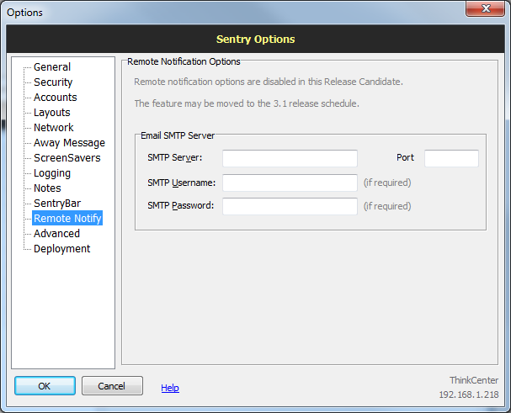Open the Security options page
Viewport: 511px width, 413px height.
point(53,82)
